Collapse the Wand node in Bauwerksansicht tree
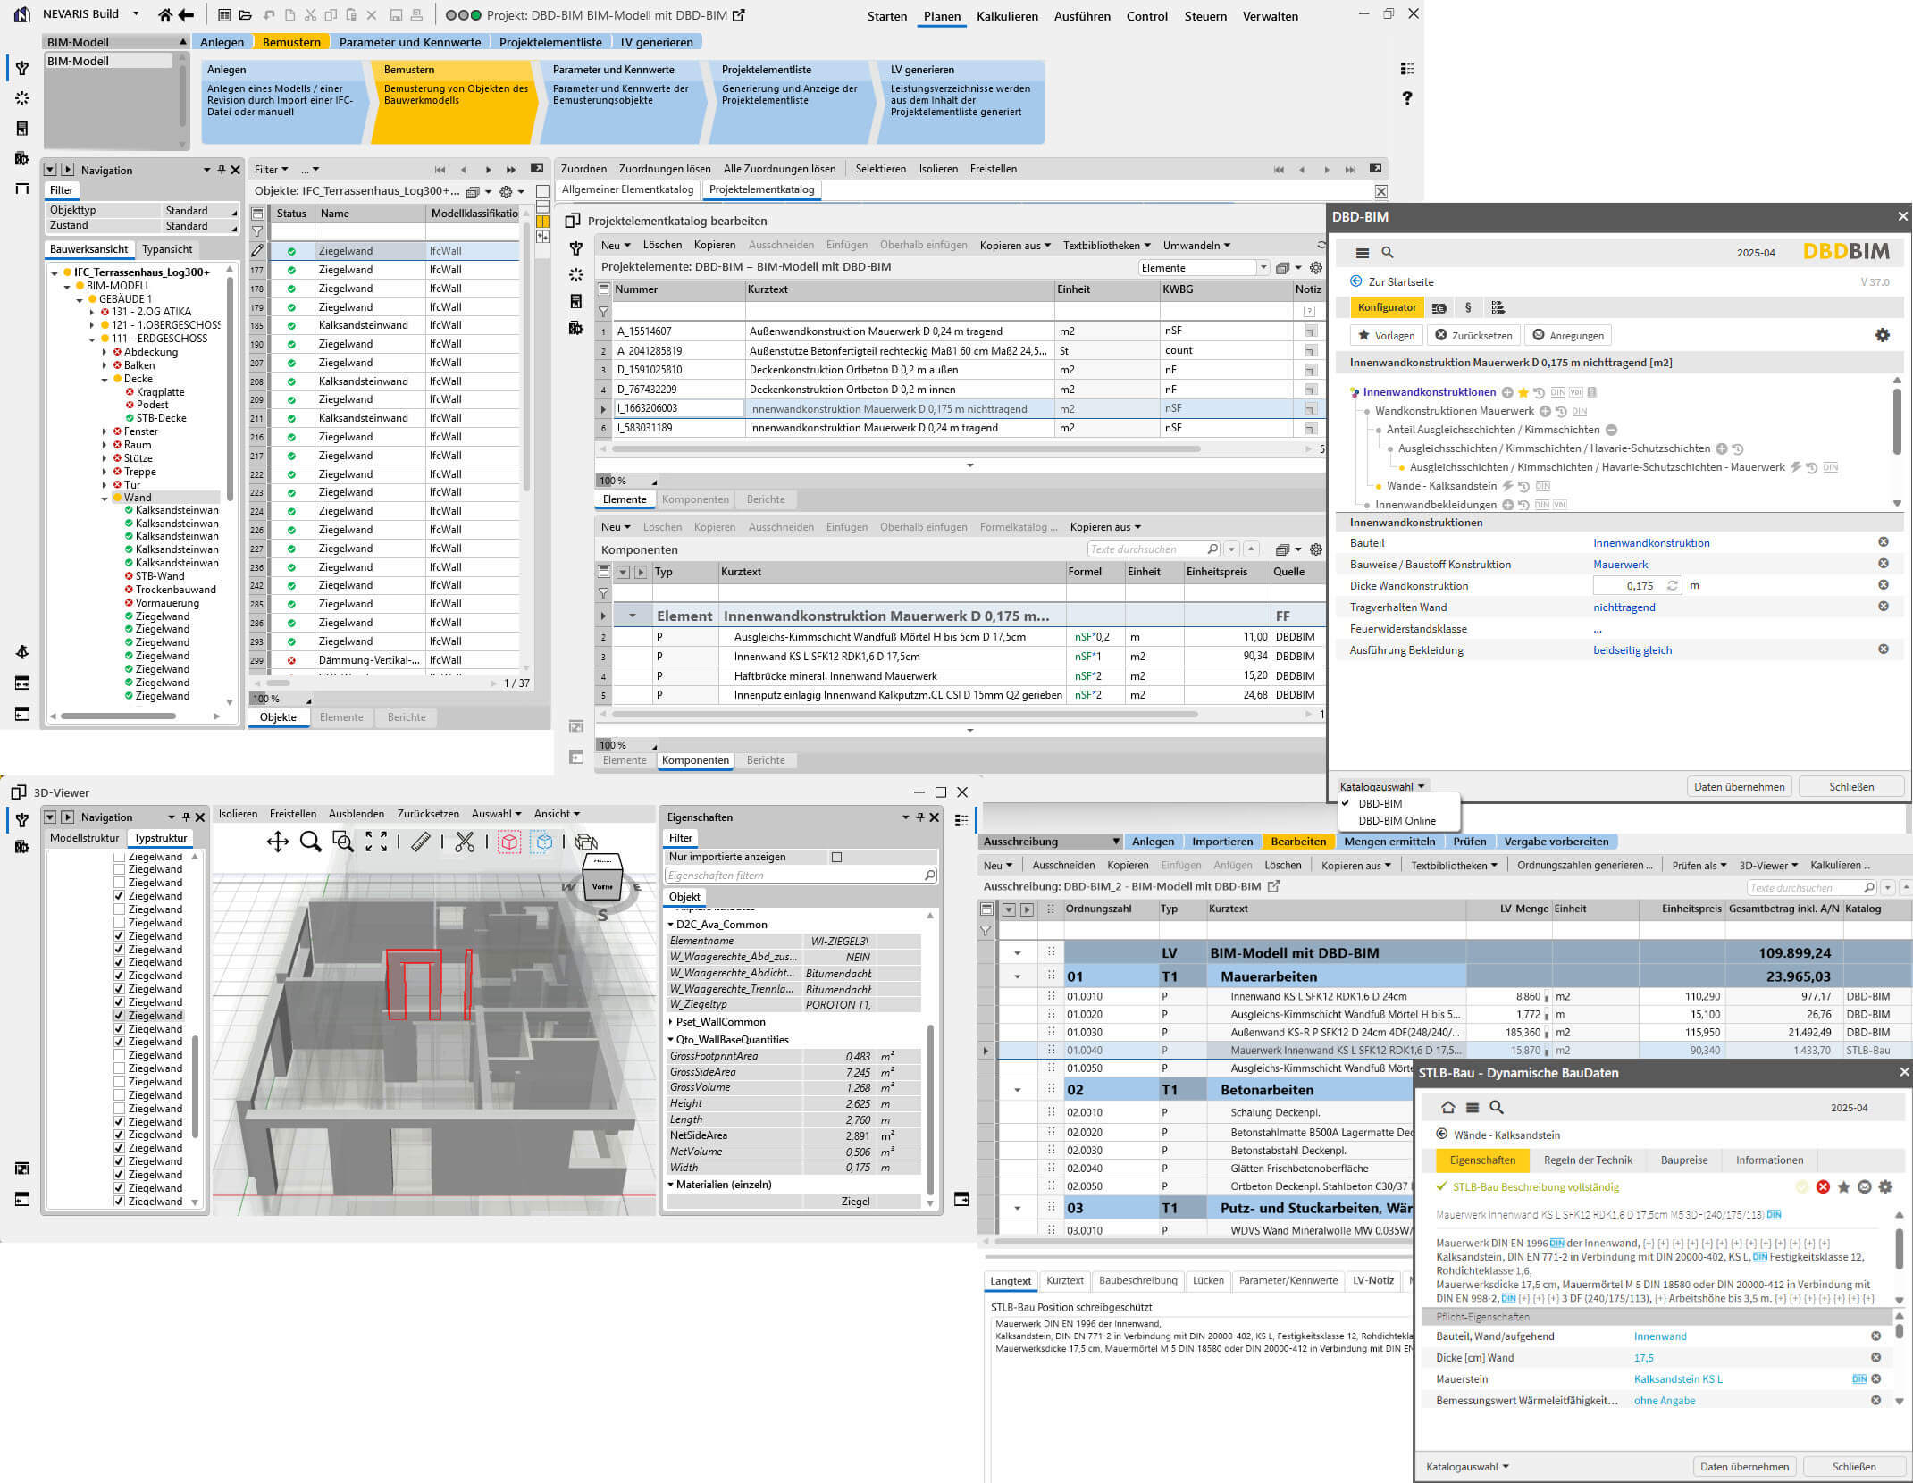 tap(105, 499)
